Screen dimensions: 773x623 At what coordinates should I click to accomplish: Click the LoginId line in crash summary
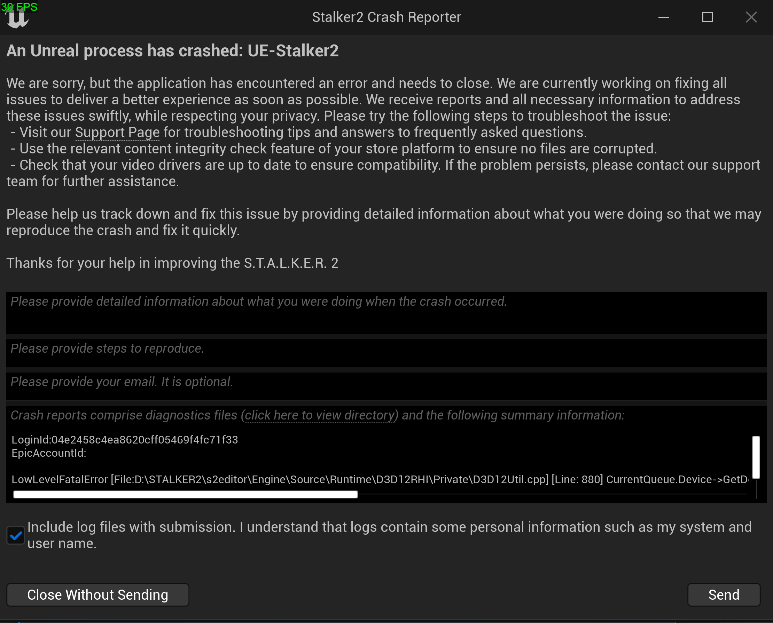coord(125,440)
